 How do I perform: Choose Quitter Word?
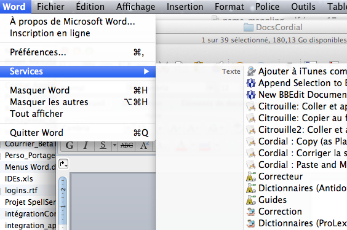[x=78, y=133]
